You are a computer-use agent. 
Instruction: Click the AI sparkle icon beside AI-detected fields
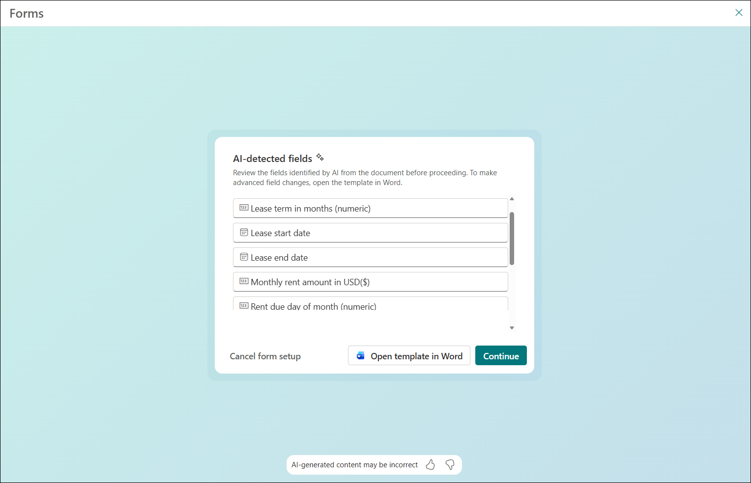click(320, 157)
